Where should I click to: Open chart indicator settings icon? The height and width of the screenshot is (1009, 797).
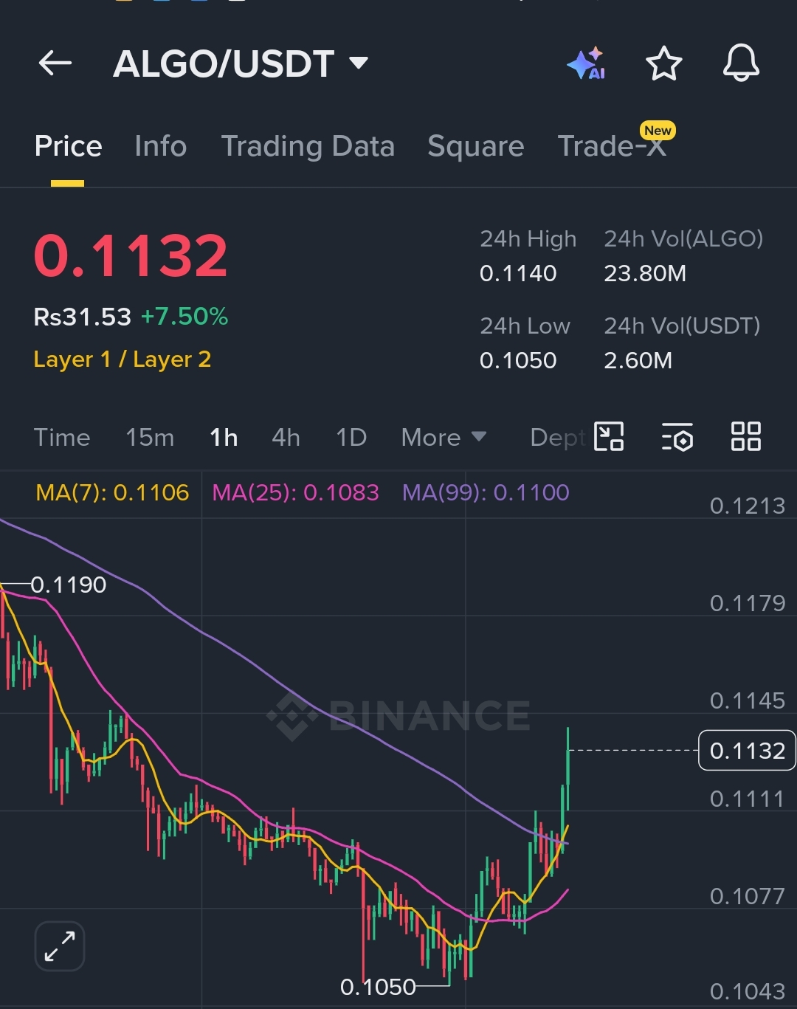(x=677, y=437)
